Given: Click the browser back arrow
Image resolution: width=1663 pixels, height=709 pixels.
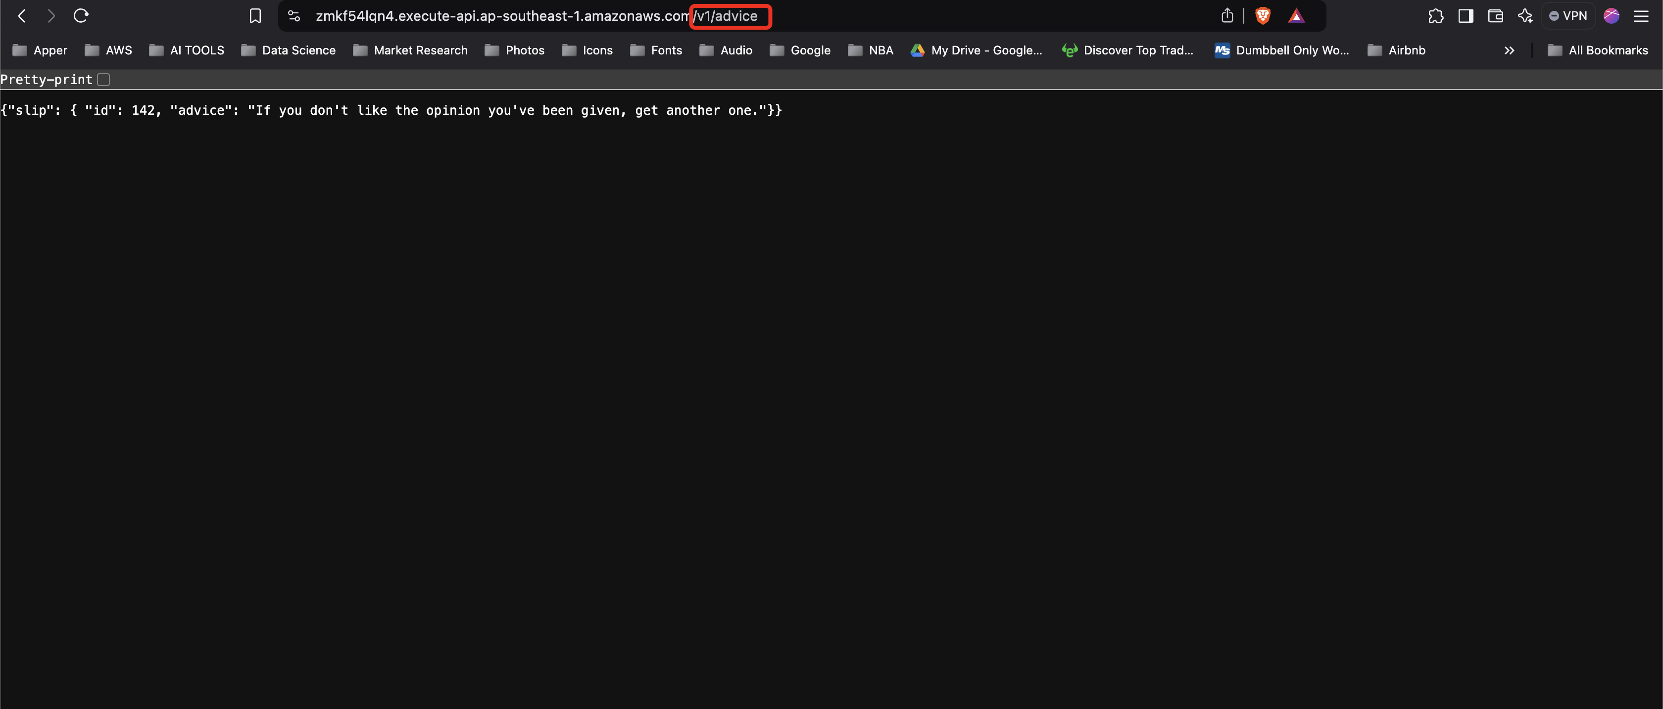Looking at the screenshot, I should (x=22, y=16).
